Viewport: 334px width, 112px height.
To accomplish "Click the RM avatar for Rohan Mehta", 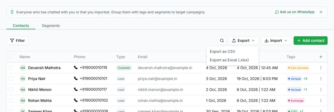I will coord(23,101).
